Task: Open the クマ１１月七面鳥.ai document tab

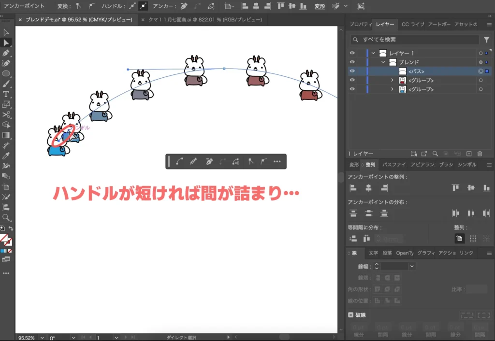Action: [x=203, y=20]
